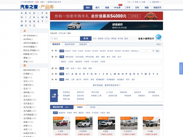This screenshot has width=183, height=137.
Task: Select the SUV ranking category chip
Action: (x=55, y=113)
